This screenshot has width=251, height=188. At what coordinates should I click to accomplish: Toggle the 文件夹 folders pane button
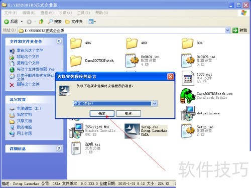point(74,22)
